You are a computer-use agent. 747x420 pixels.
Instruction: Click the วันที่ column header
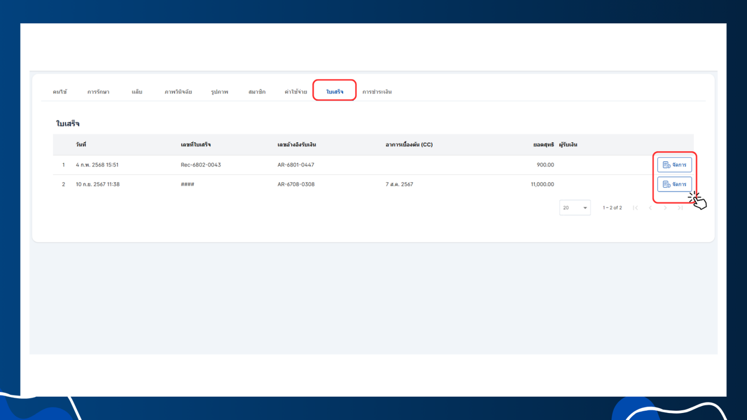pos(81,145)
